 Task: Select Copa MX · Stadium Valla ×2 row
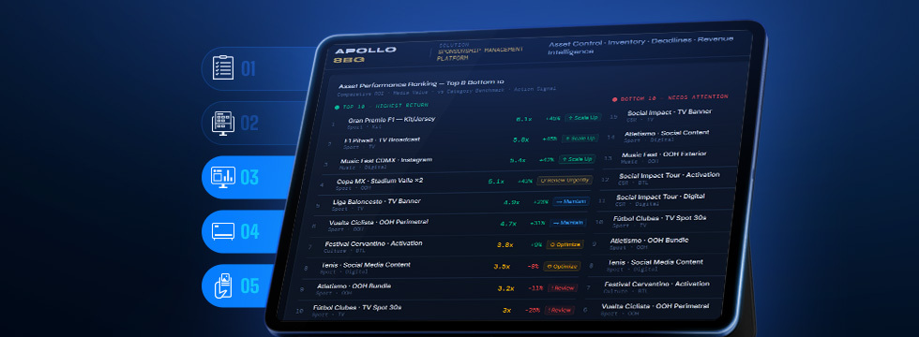click(456, 183)
